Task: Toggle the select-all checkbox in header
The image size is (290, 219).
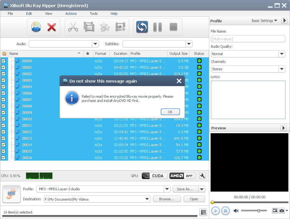Action: coord(4,54)
